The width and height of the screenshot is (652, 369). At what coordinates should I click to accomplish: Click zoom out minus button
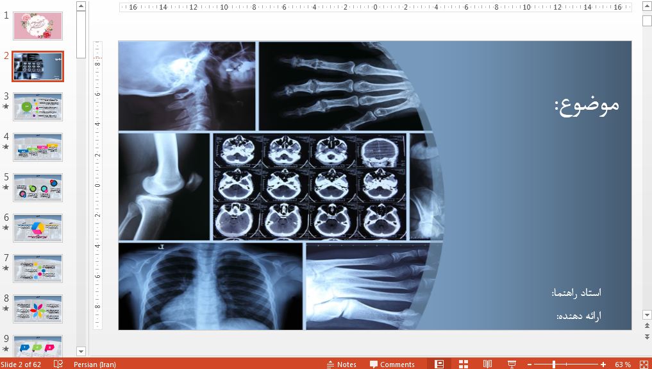530,364
